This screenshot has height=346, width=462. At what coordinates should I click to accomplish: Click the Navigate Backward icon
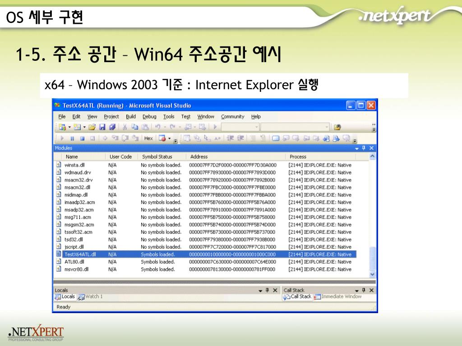188,127
